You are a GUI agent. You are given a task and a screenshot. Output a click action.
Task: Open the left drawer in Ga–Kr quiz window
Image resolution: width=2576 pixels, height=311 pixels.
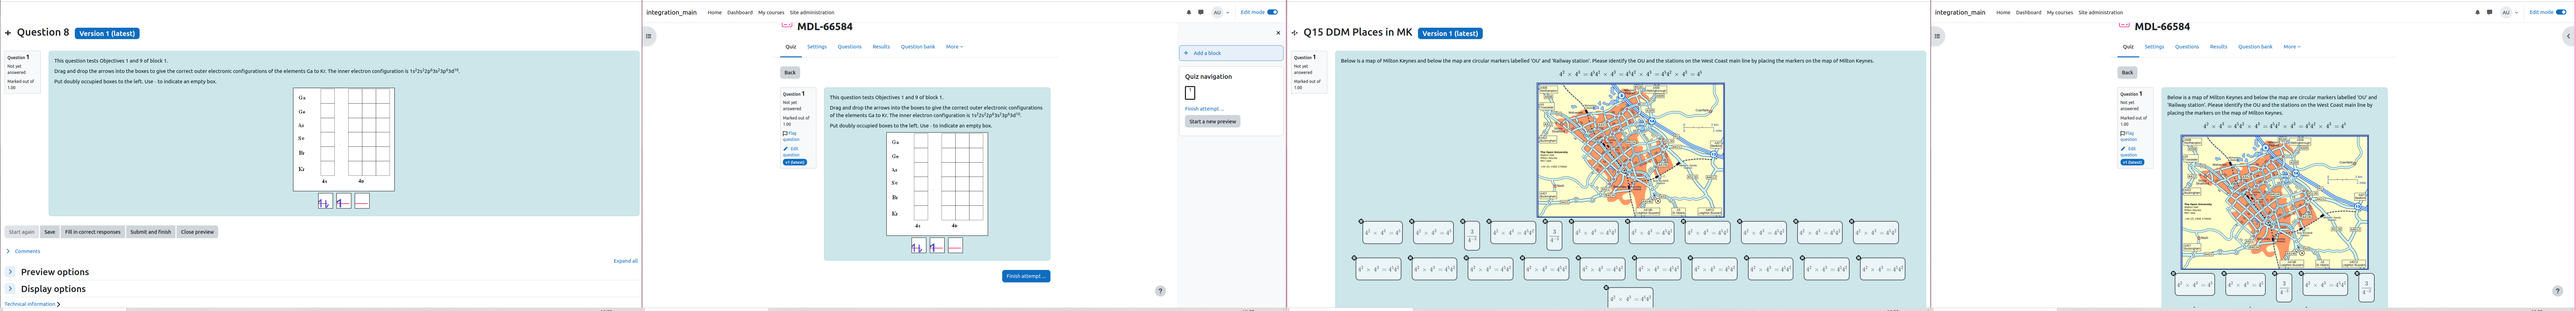[648, 36]
